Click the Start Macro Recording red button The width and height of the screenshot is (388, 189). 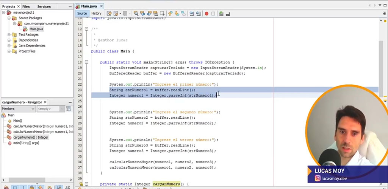[207, 14]
